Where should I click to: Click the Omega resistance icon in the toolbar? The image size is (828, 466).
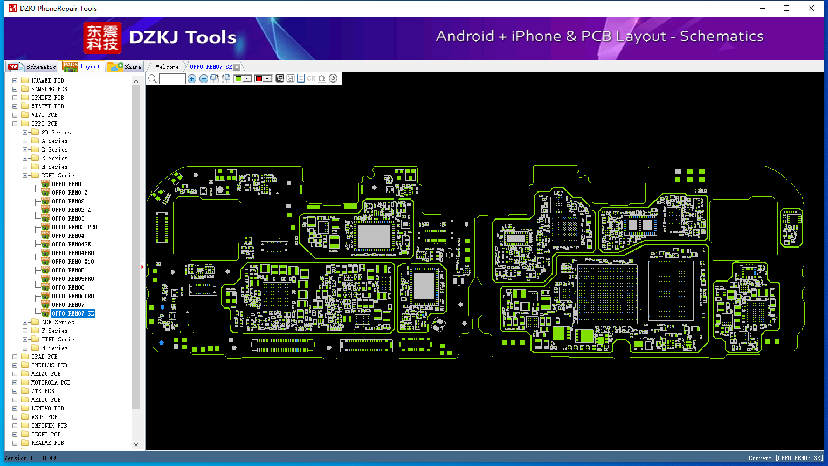(x=322, y=79)
